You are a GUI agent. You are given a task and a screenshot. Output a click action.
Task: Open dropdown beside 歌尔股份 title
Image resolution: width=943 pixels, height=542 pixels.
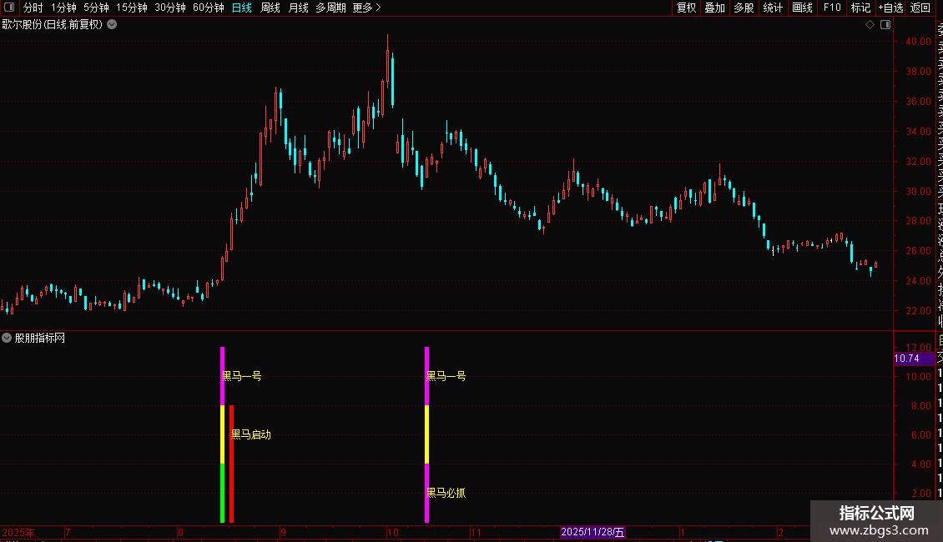point(112,25)
